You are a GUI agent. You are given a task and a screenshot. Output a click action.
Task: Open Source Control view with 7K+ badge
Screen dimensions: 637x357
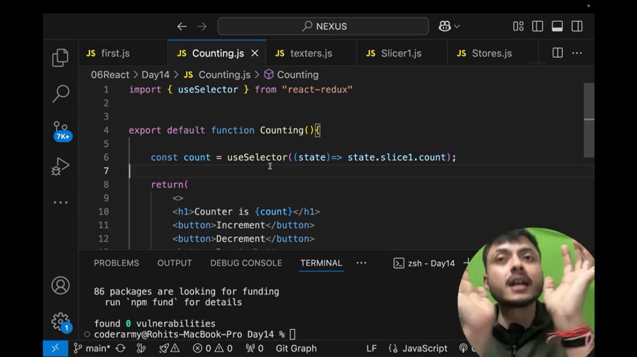61,131
